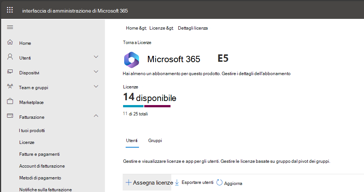364x192 pixels.
Task: Click the circular refresh icon for Aggiorna
Action: tap(219, 182)
